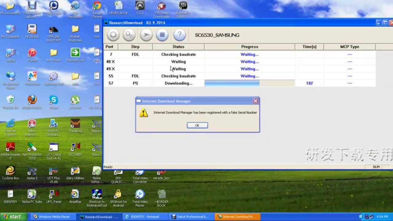Click the Time(s) column header
393x221 pixels.
pos(309,47)
